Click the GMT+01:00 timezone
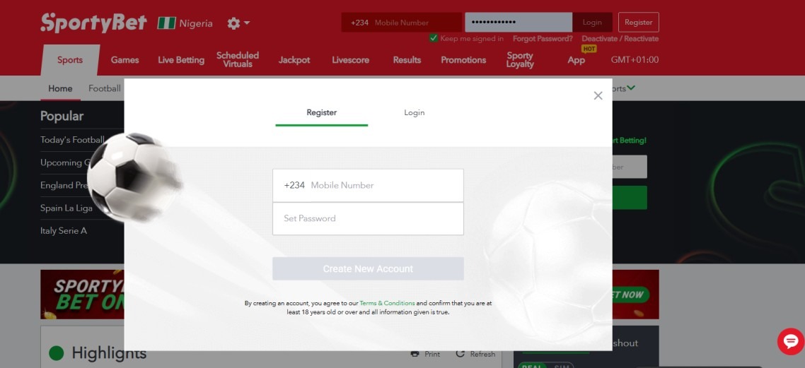 635,60
